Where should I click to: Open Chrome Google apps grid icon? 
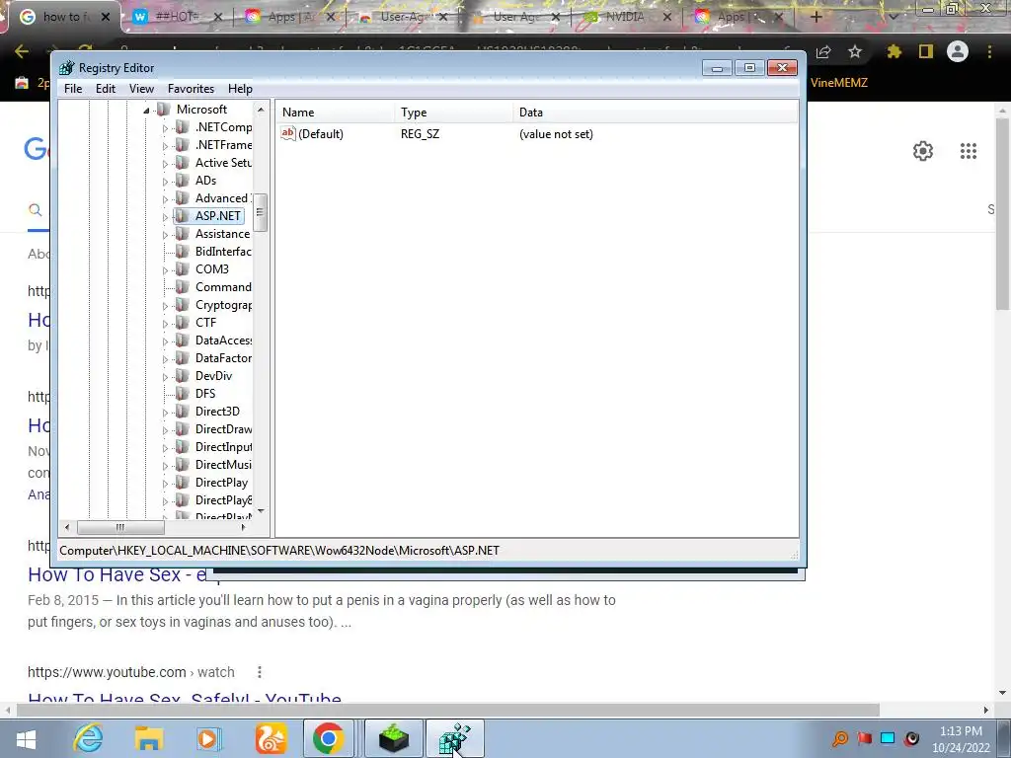click(969, 151)
